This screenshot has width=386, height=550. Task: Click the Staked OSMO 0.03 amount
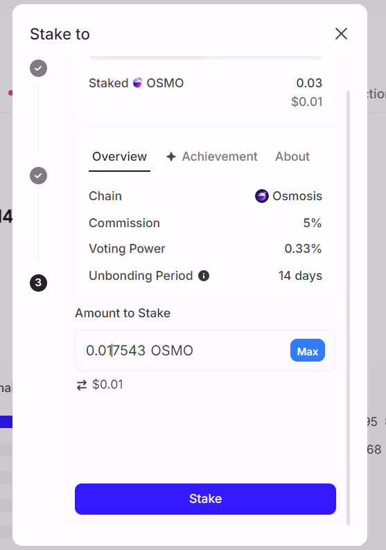(309, 83)
